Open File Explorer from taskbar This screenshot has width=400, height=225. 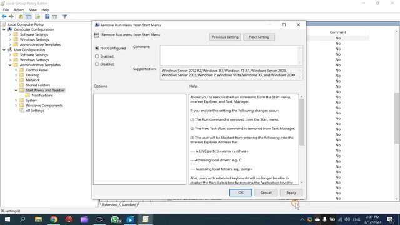coord(39,219)
